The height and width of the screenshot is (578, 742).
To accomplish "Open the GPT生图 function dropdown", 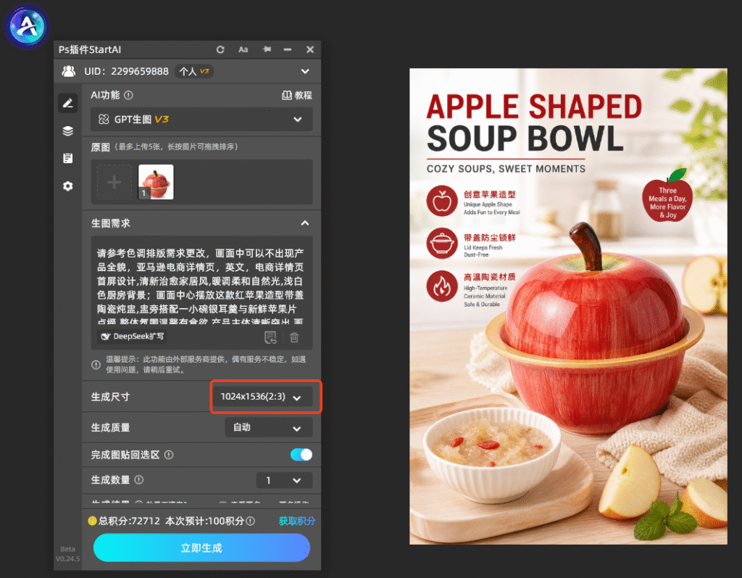I will point(201,120).
